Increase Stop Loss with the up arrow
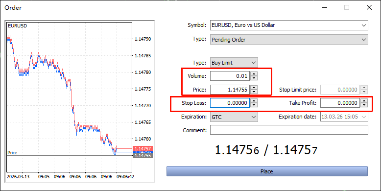381x191 pixels. tap(254, 101)
